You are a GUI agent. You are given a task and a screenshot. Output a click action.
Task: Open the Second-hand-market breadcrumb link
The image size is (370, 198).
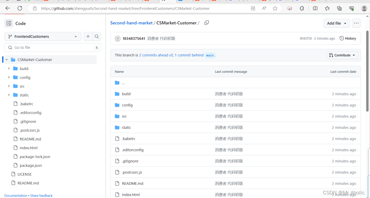tap(131, 23)
